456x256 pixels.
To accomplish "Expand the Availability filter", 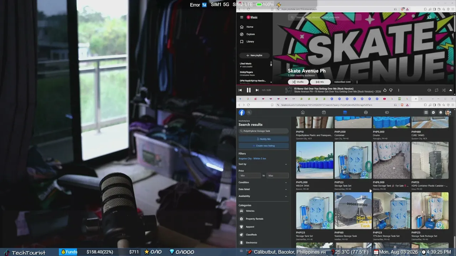I will 263,196.
